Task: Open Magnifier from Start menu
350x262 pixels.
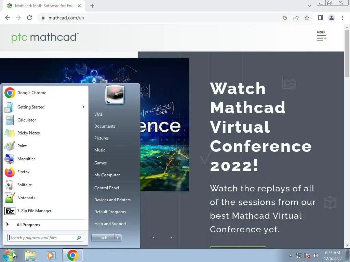Action: pyautogui.click(x=46, y=159)
